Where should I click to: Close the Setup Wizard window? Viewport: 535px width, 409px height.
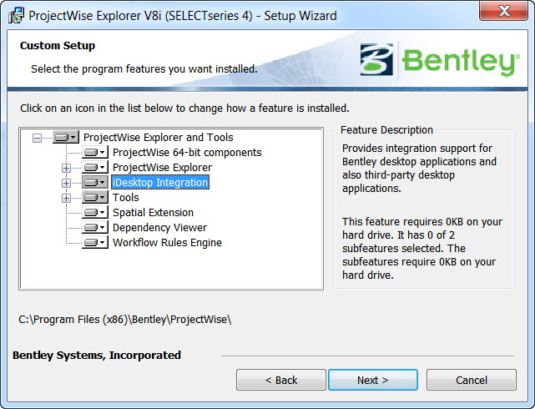pyautogui.click(x=502, y=14)
